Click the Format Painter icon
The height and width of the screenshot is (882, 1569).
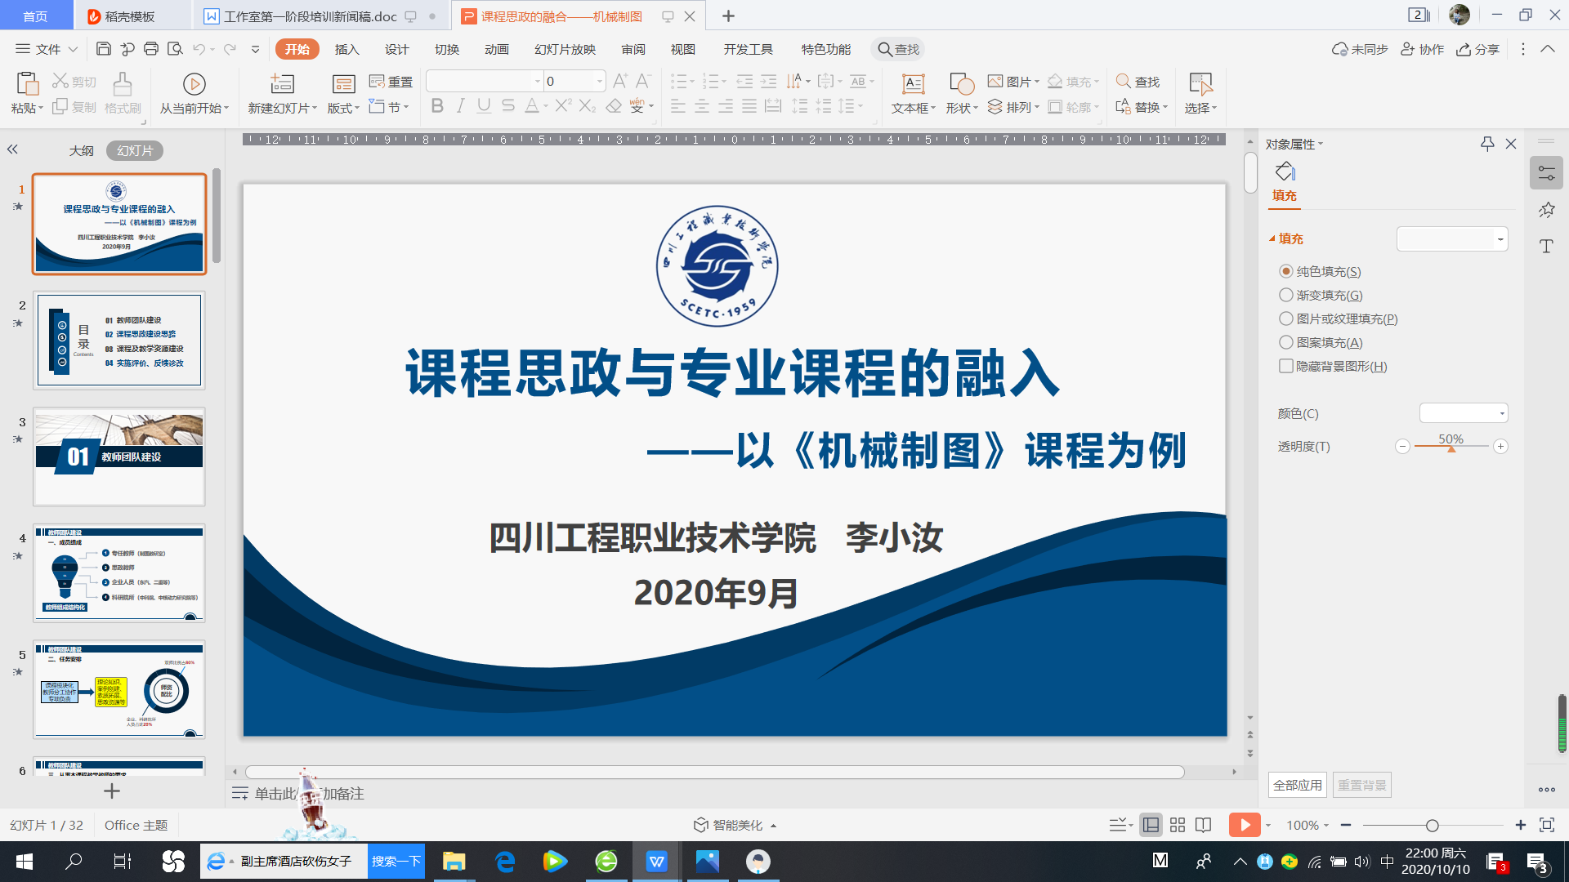[x=123, y=85]
